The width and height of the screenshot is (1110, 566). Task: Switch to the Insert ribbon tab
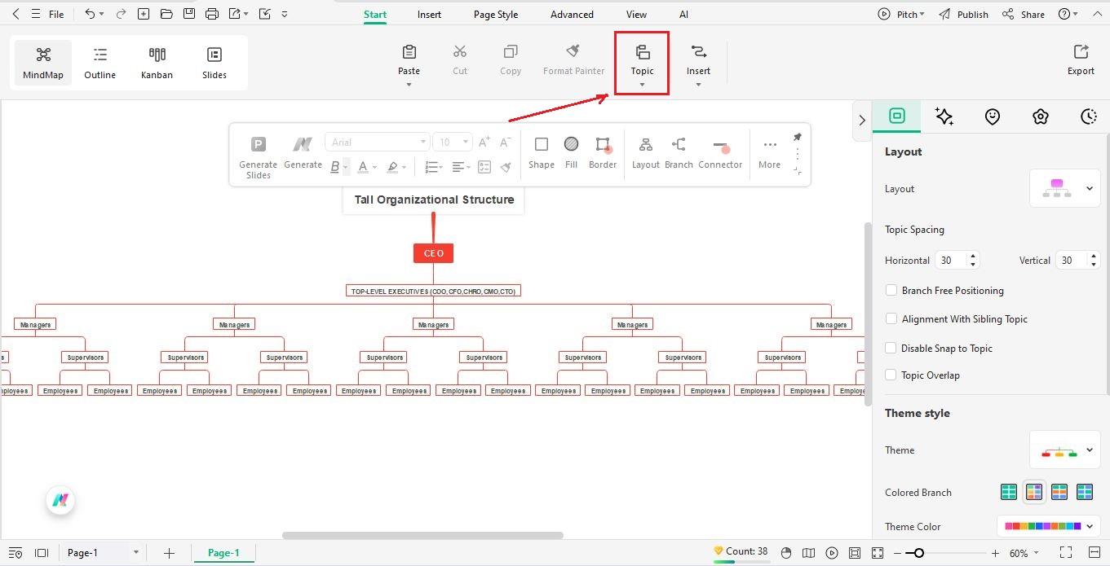[x=429, y=14]
